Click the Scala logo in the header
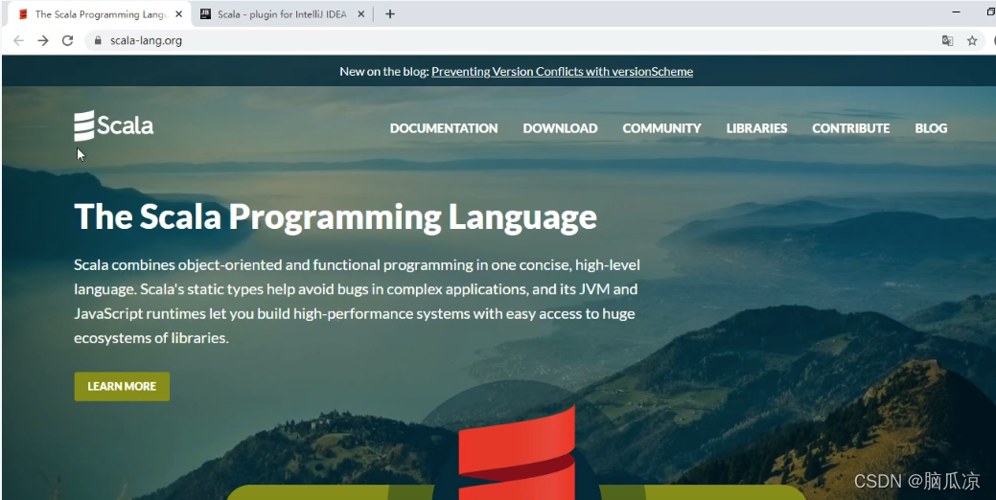 [114, 125]
